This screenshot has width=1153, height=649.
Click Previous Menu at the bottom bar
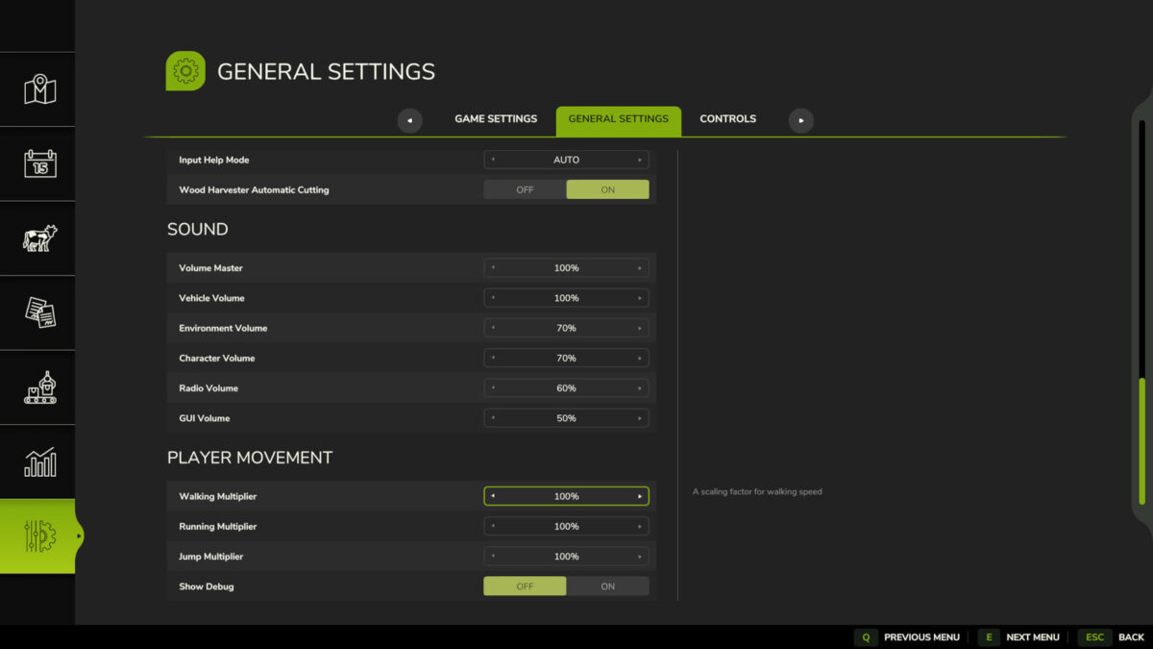click(x=908, y=637)
